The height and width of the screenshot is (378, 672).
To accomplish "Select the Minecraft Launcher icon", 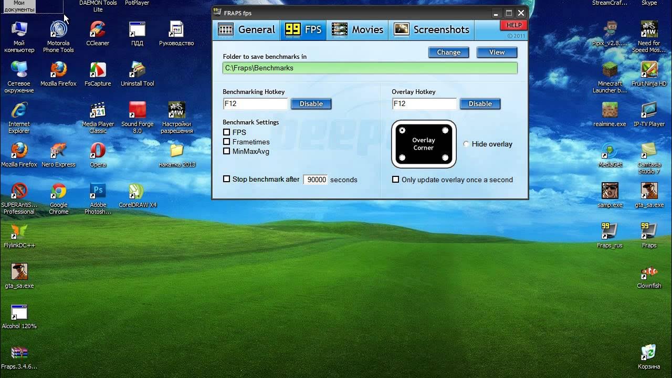I will coord(610,77).
